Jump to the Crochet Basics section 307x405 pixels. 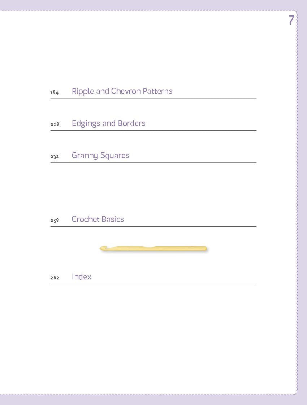click(x=98, y=219)
